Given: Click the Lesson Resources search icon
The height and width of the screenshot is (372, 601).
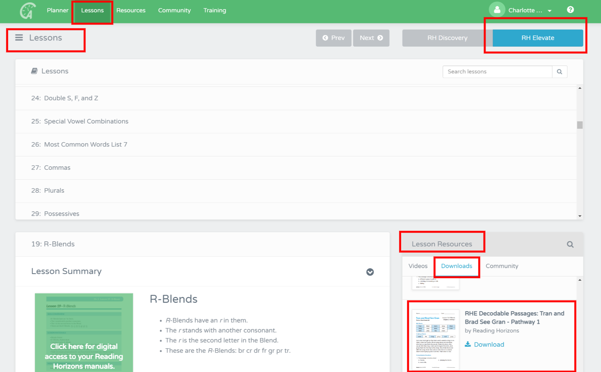Looking at the screenshot, I should (570, 244).
